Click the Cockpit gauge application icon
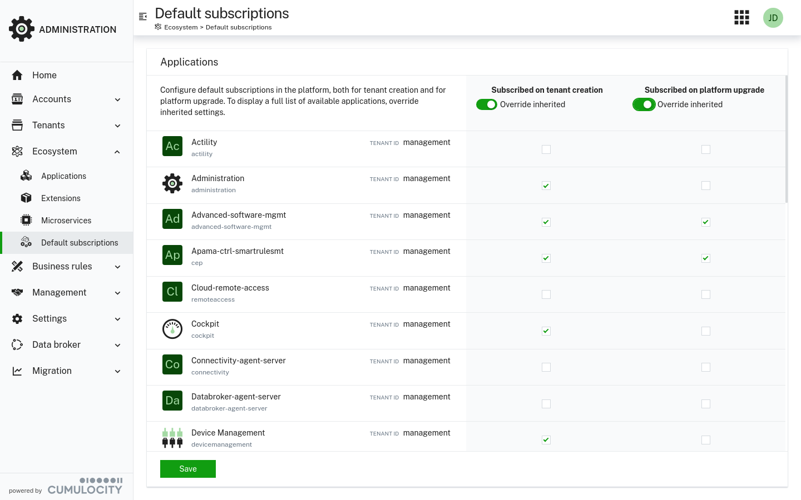 coord(172,328)
